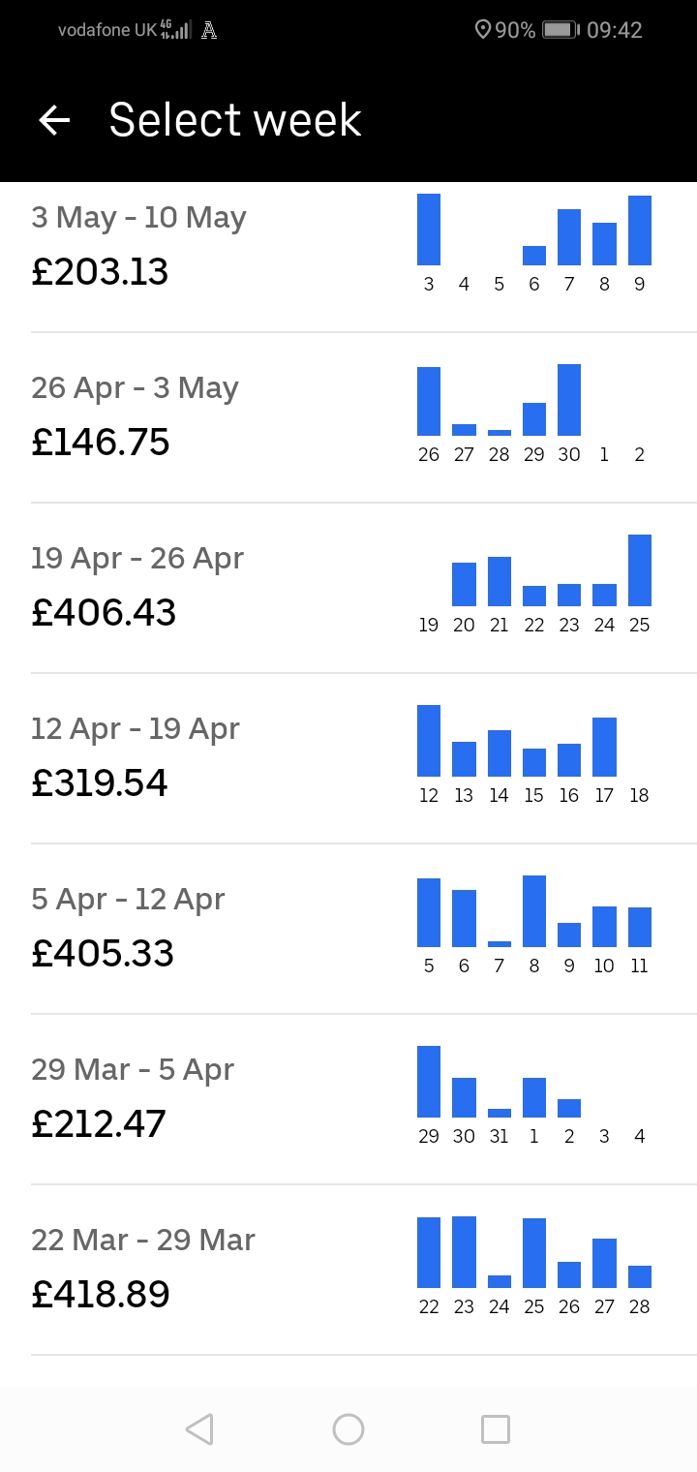Screen dimensions: 697x1472
Task: Tap the back arrow icon
Action: coord(55,120)
